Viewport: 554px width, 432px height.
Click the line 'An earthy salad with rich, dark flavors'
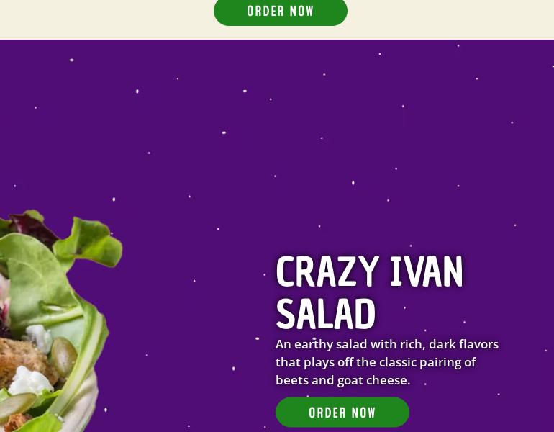387,344
